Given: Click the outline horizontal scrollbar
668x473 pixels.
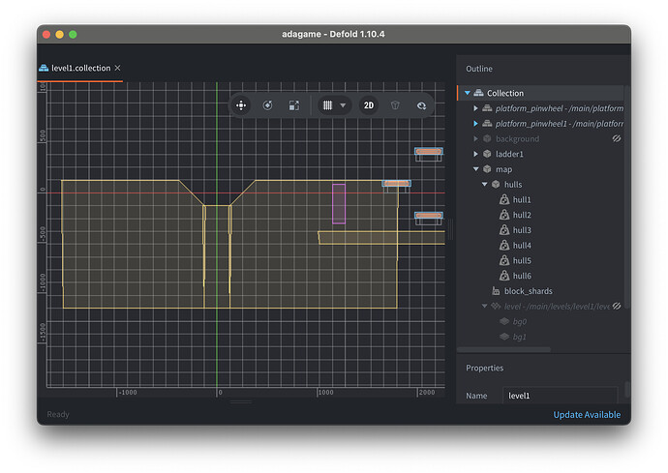Looking at the screenshot, I should [503, 349].
